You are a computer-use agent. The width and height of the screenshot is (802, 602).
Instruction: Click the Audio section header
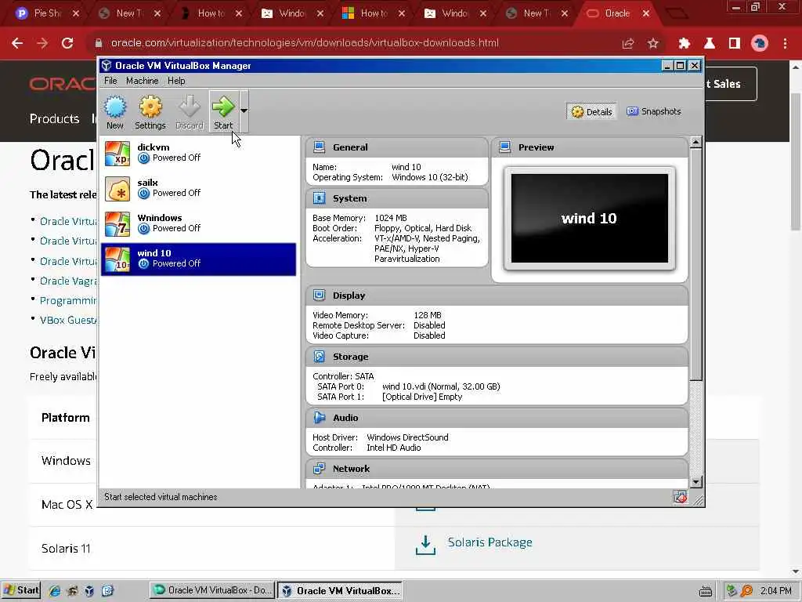tap(497, 418)
